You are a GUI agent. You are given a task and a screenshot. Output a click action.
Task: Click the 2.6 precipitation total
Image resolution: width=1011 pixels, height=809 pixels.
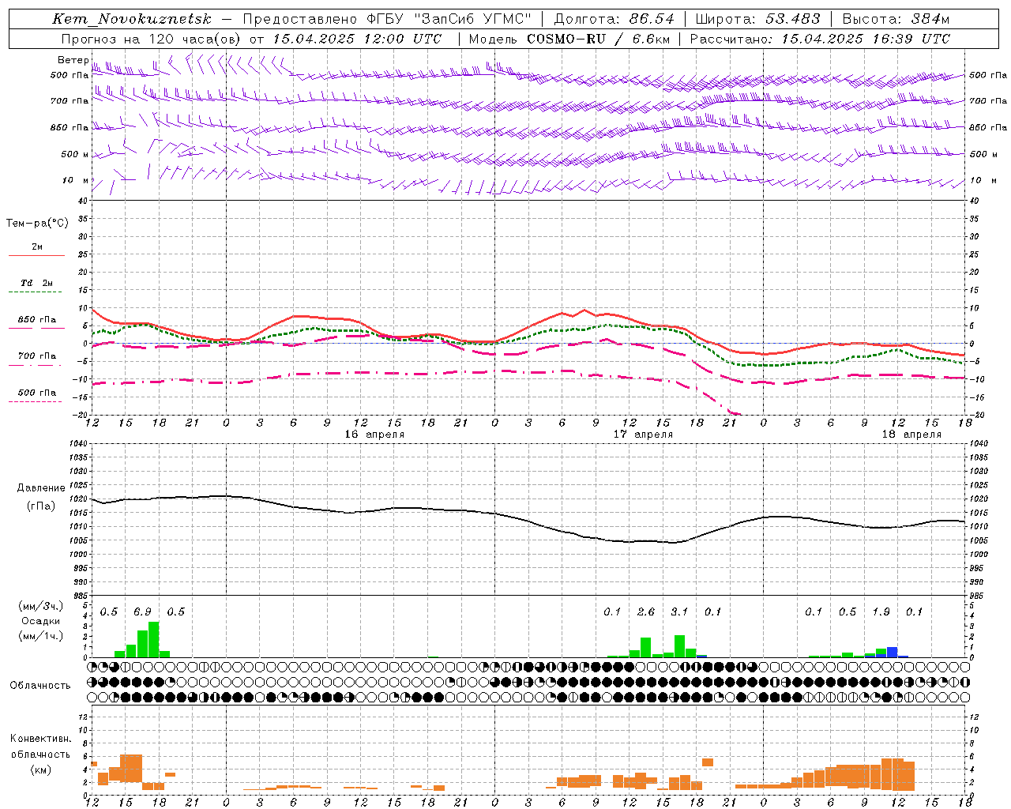tap(645, 612)
